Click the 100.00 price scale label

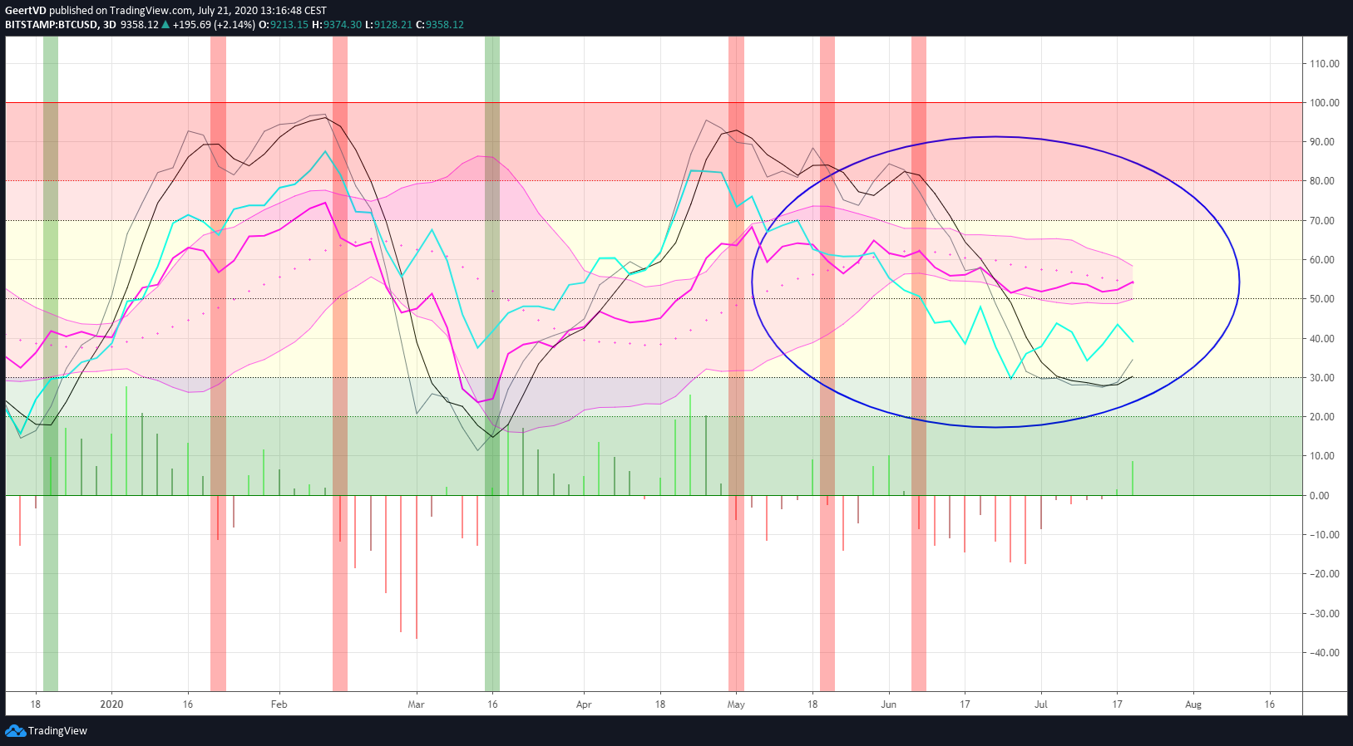(x=1325, y=103)
